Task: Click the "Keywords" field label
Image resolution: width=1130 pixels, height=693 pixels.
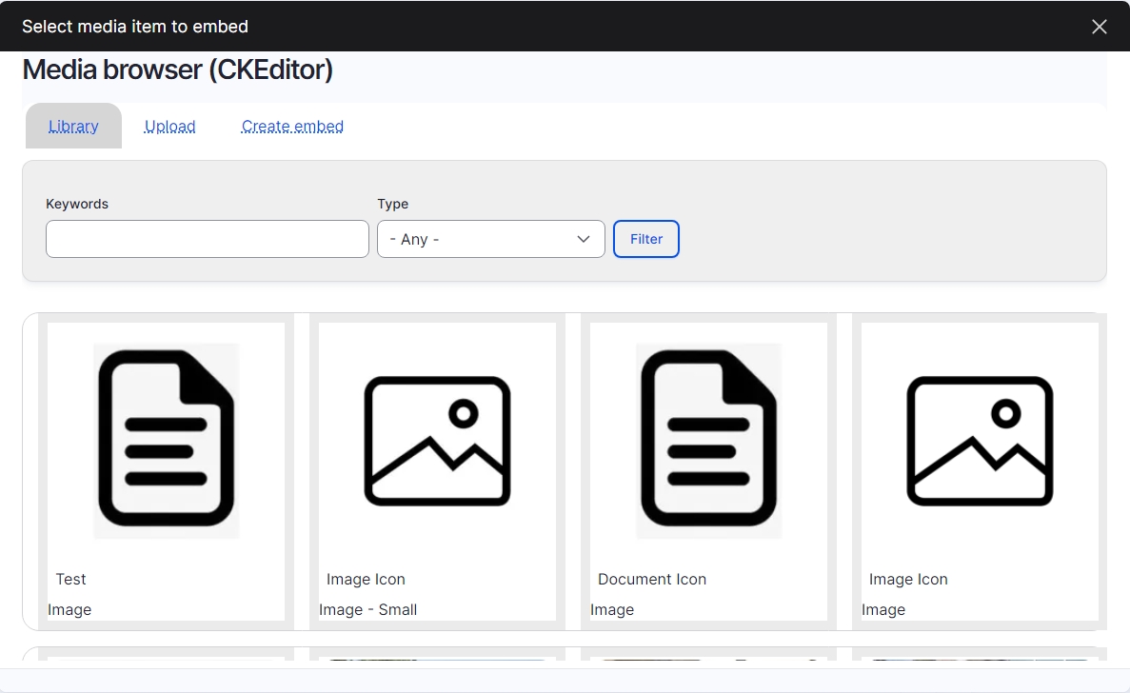Action: (77, 204)
